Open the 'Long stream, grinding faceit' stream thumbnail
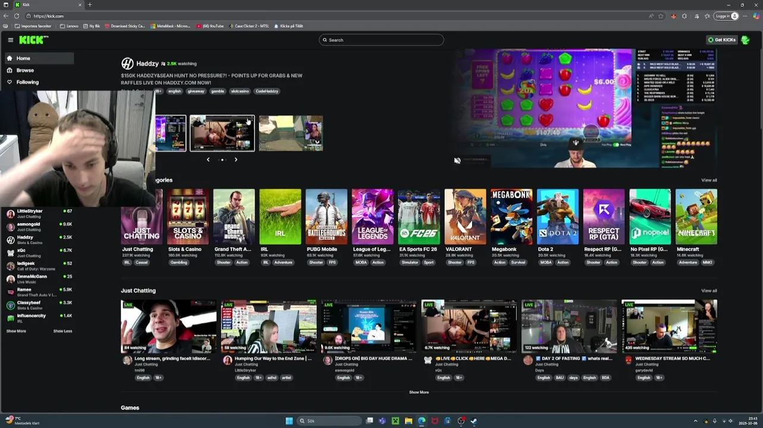The image size is (763, 428). click(169, 326)
